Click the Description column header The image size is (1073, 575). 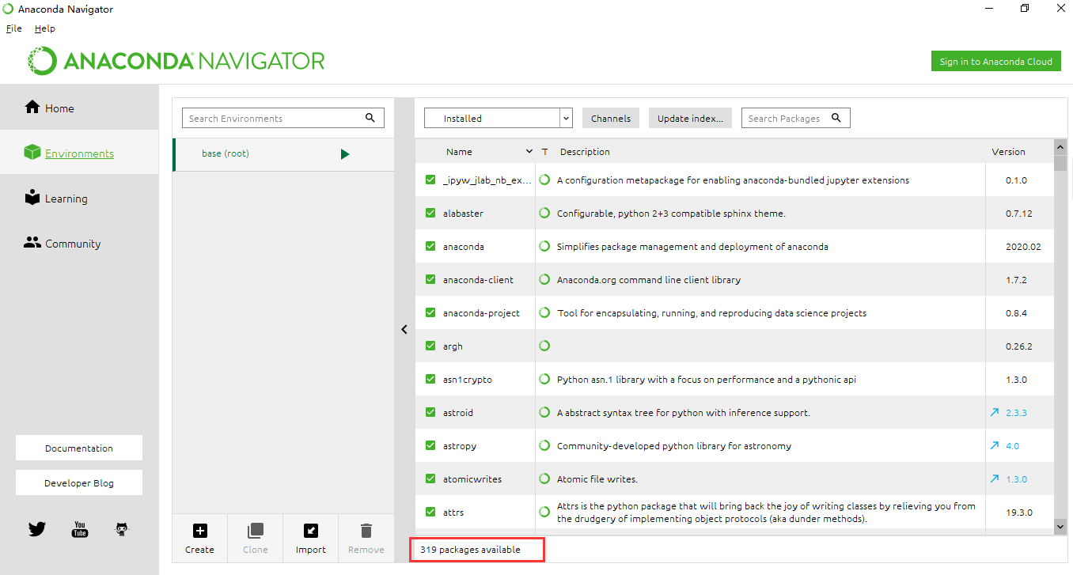coord(585,152)
